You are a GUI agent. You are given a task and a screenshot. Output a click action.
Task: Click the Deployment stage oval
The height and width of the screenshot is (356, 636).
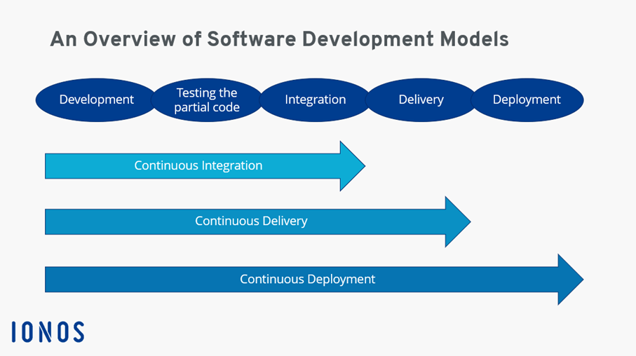click(527, 100)
